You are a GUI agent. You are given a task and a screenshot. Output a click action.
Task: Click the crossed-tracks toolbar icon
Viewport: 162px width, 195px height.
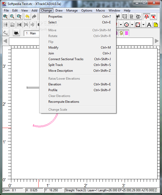26,25
